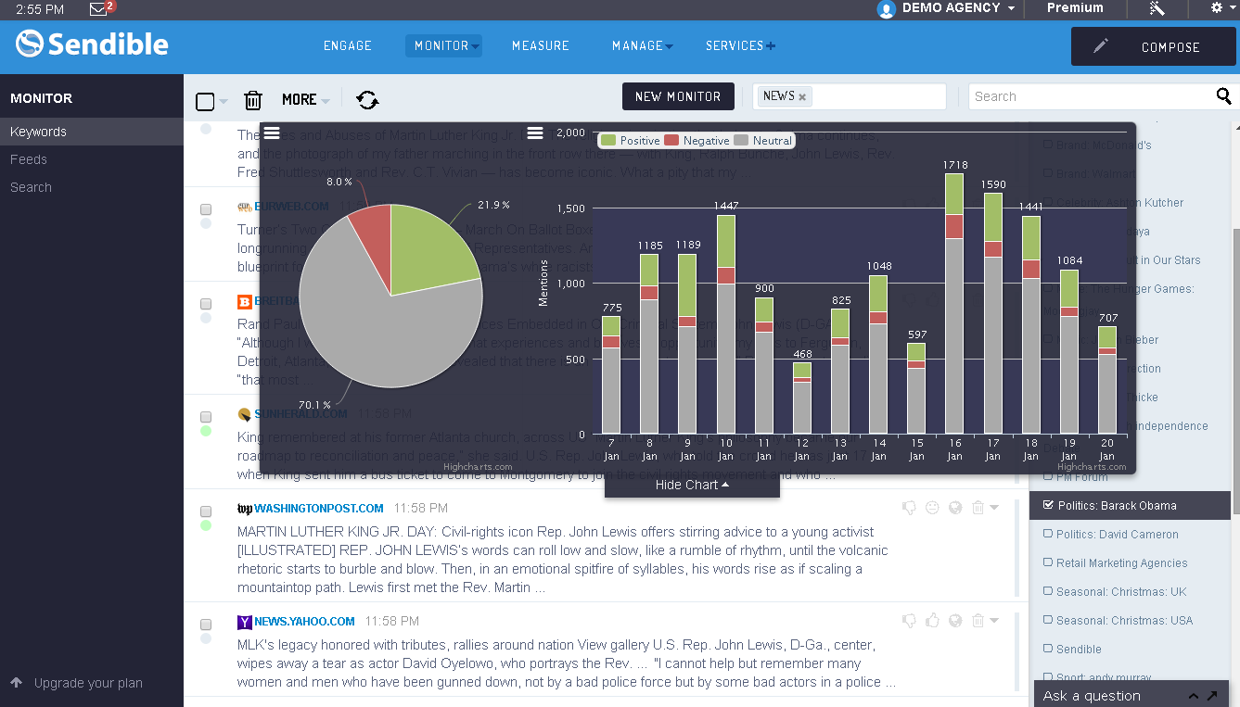Screen dimensions: 1240x707
Task: Click trash icon on Yahoo News item
Action: point(978,621)
